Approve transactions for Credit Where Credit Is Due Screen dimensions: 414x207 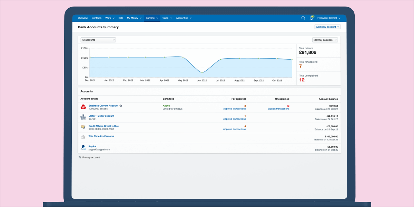[x=235, y=129]
